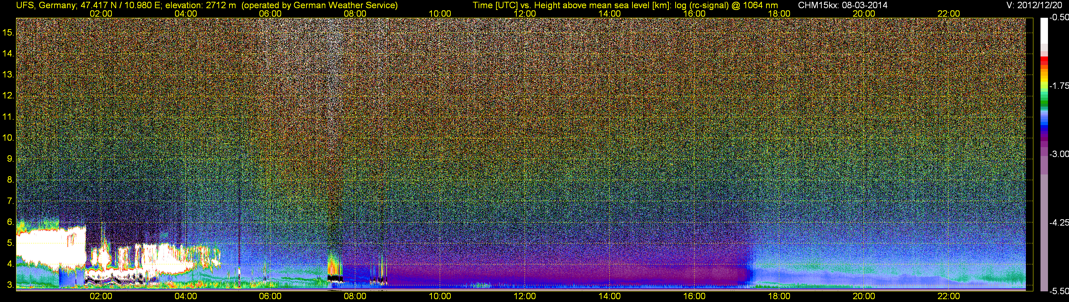The width and height of the screenshot is (1069, 302).
Task: Click "20:00" on the lower time axis
Action: click(864, 296)
